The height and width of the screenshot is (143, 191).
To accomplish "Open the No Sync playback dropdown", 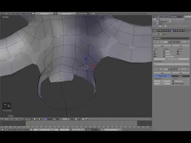I will (x=92, y=129).
